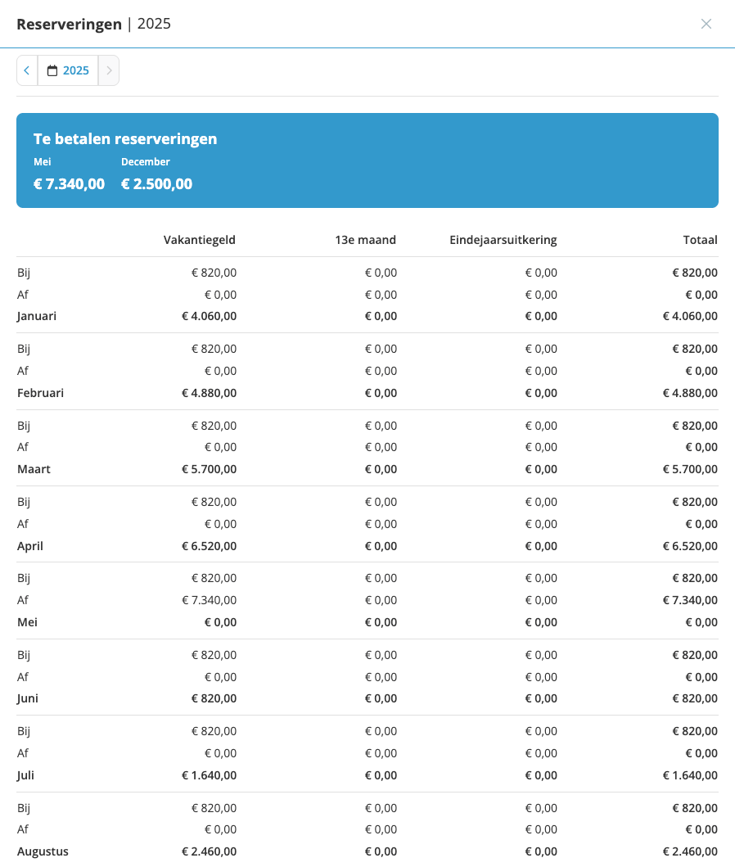Select the Maart row label
The height and width of the screenshot is (867, 735).
pos(34,469)
